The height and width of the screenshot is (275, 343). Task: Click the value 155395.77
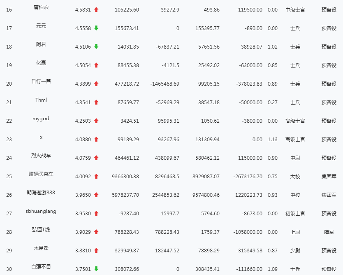[x=207, y=28]
